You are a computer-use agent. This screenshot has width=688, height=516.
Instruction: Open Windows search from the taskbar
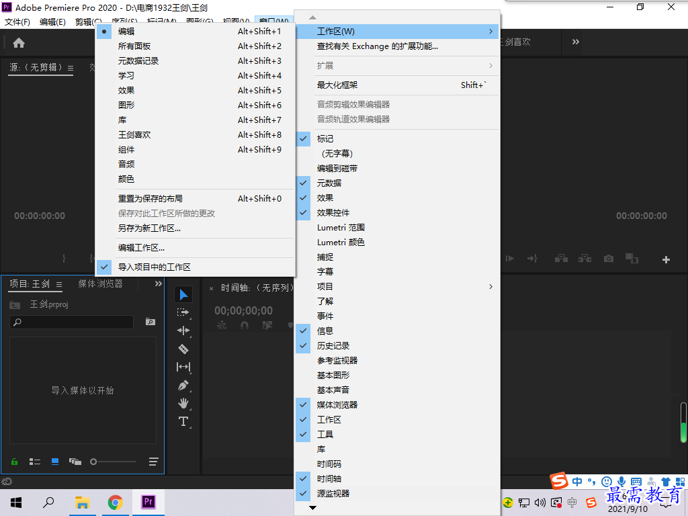[48, 502]
